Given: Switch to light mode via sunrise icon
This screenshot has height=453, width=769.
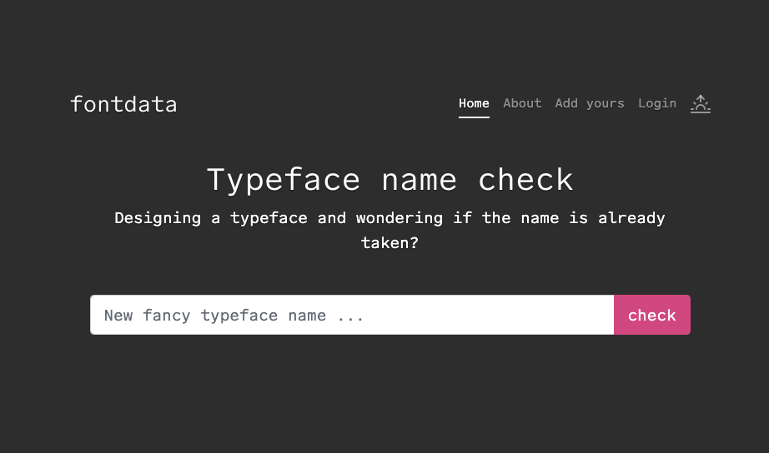Looking at the screenshot, I should click(x=700, y=103).
